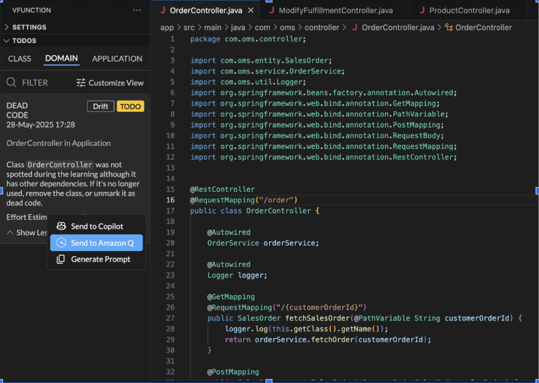This screenshot has height=383, width=539.
Task: Choose Send to Copilot from menu
Action: 96,226
